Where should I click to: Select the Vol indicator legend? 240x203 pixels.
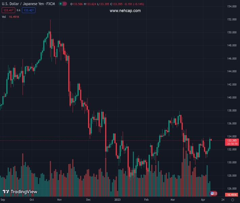(x=4, y=17)
